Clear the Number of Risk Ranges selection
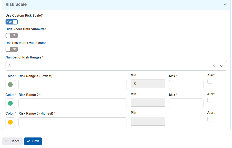 (214, 66)
